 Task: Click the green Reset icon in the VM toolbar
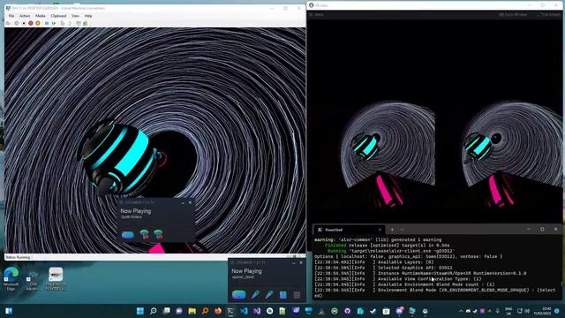[54, 24]
